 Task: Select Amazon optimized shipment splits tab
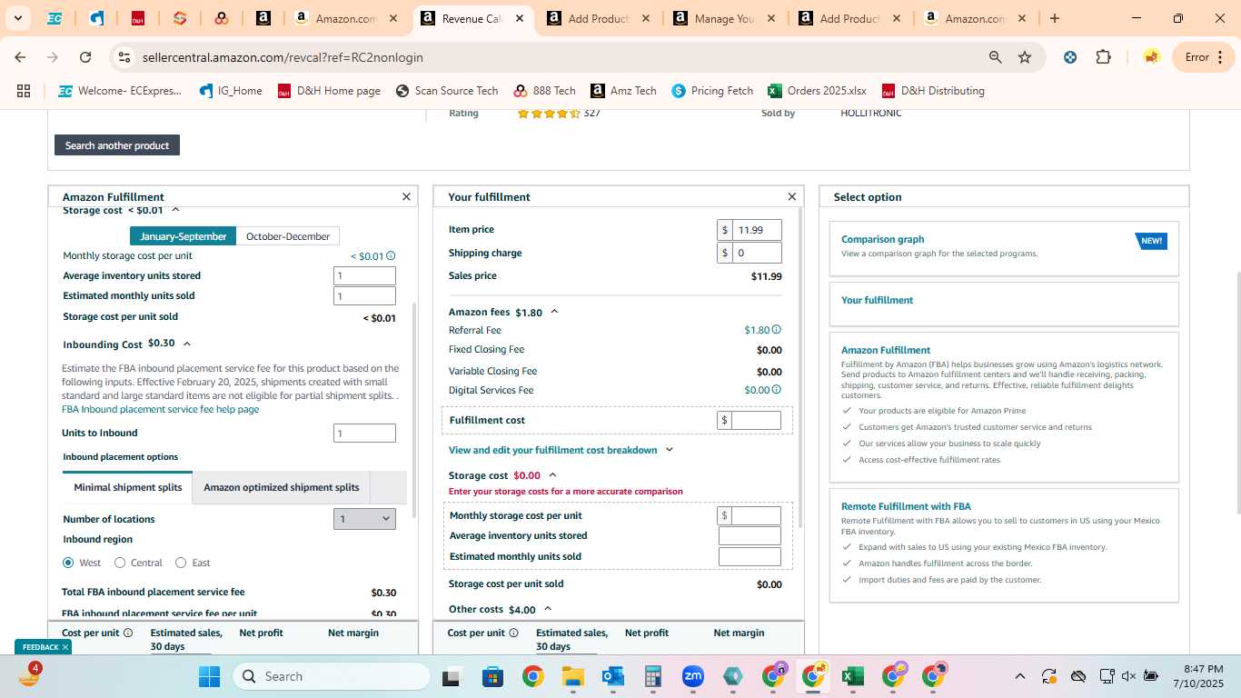point(282,487)
